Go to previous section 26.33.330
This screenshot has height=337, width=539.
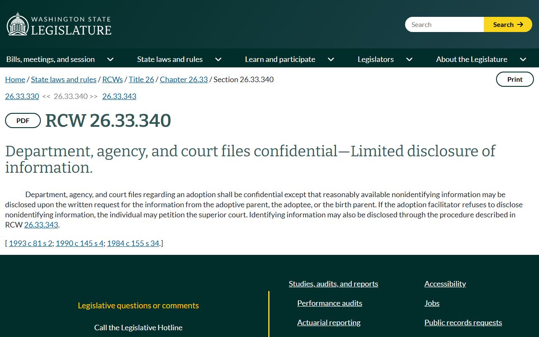[x=22, y=96]
